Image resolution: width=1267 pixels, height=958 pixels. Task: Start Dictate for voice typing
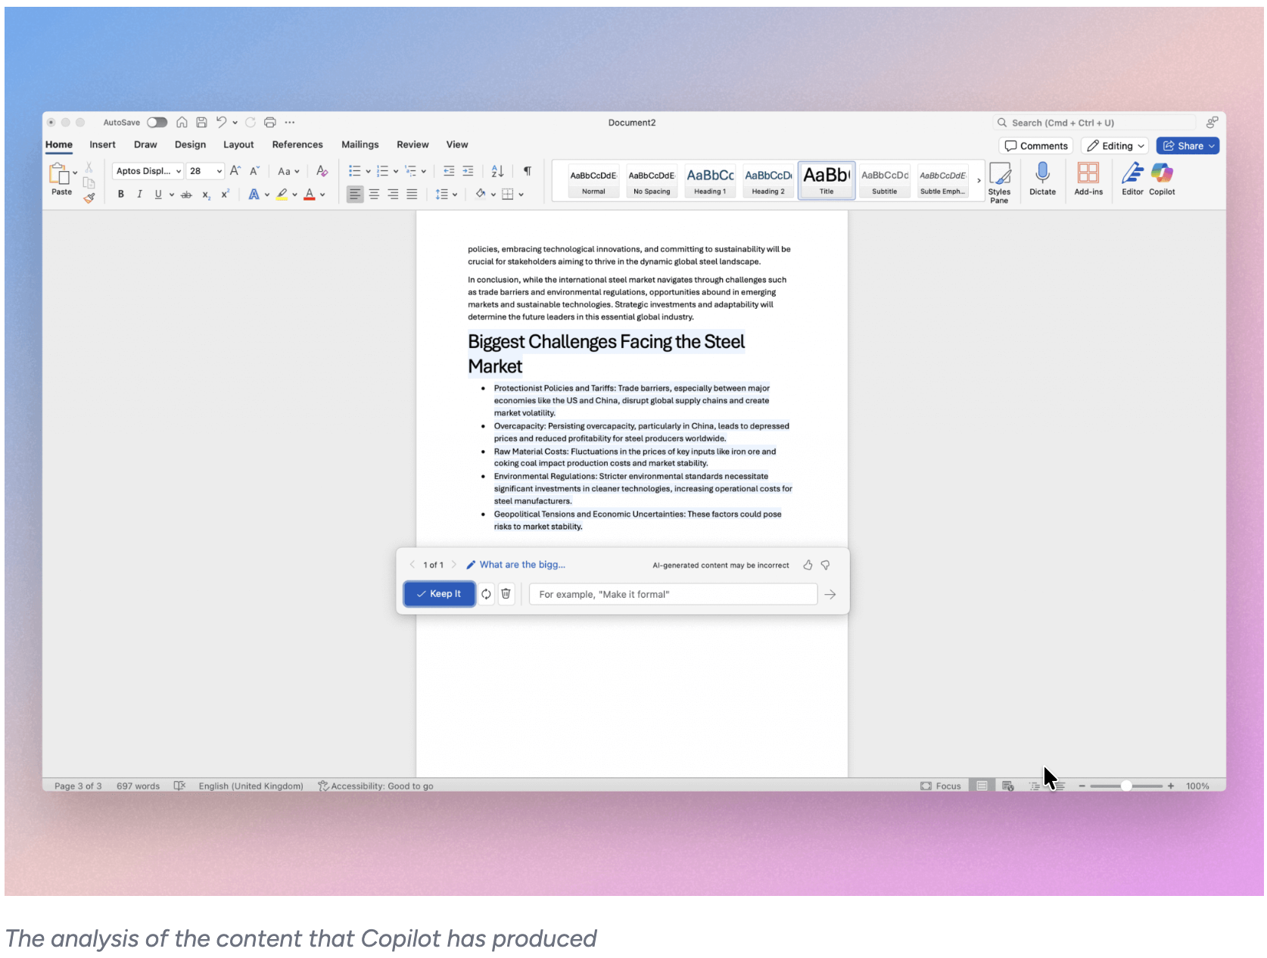(1043, 180)
